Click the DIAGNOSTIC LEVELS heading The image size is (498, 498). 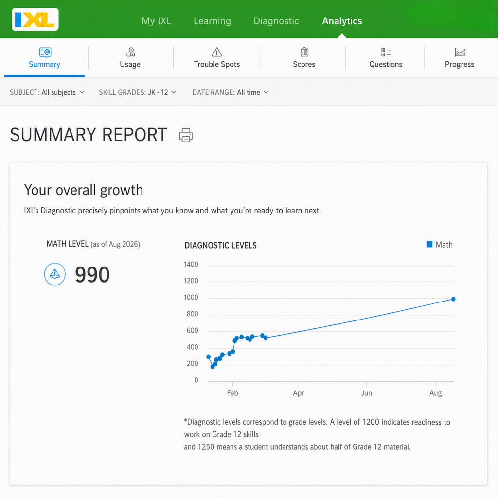220,245
